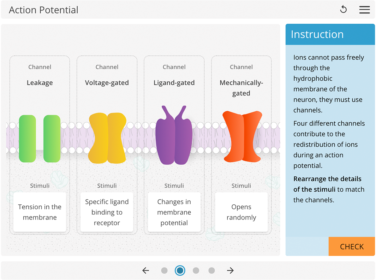Click the Voltage-gated channel label
Viewport: 376px width, 280px height.
tap(107, 83)
